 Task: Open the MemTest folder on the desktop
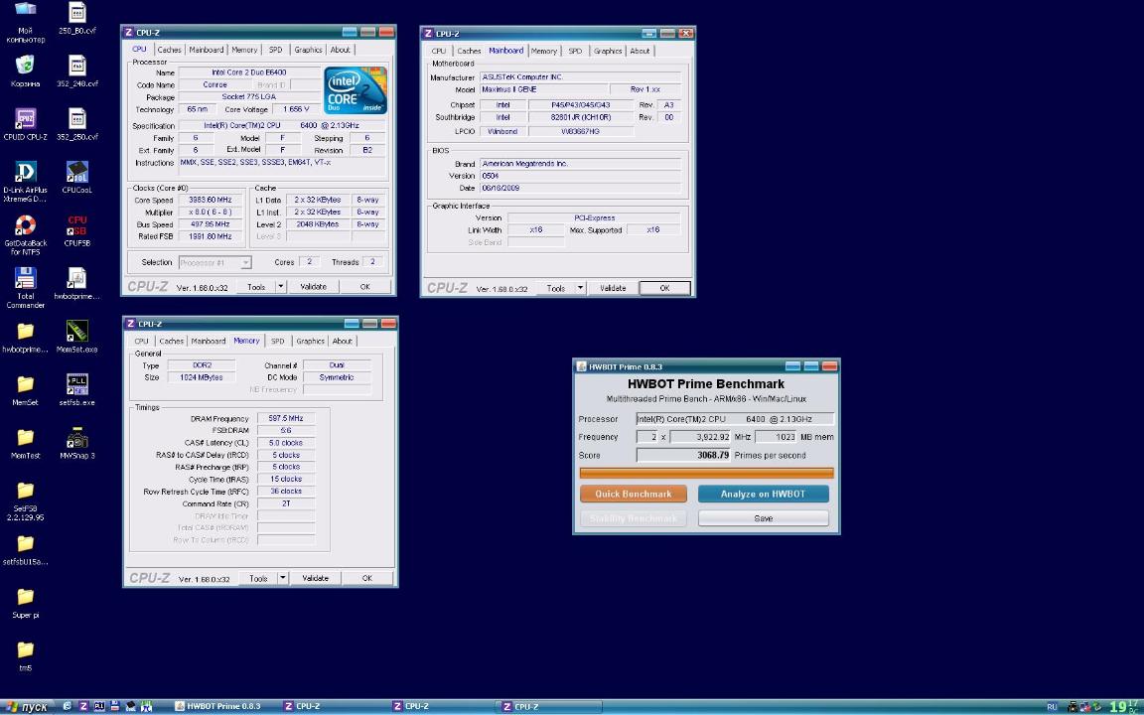tap(25, 442)
